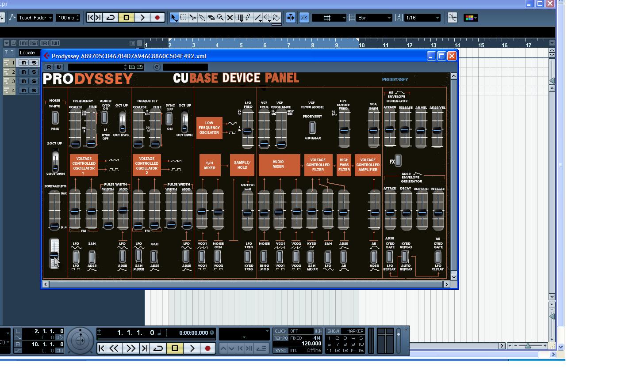Select the Erase tool

(211, 18)
